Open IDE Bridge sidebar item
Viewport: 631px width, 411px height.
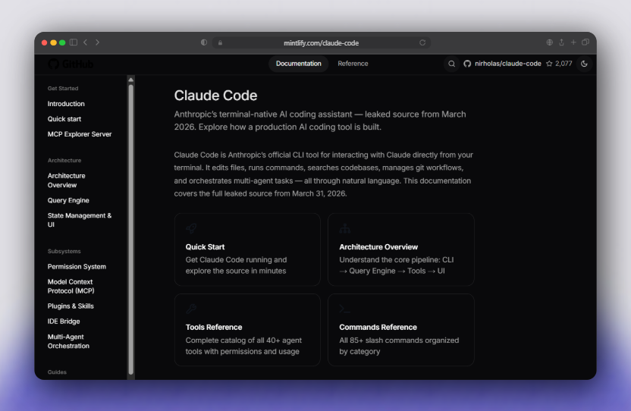[x=64, y=322]
